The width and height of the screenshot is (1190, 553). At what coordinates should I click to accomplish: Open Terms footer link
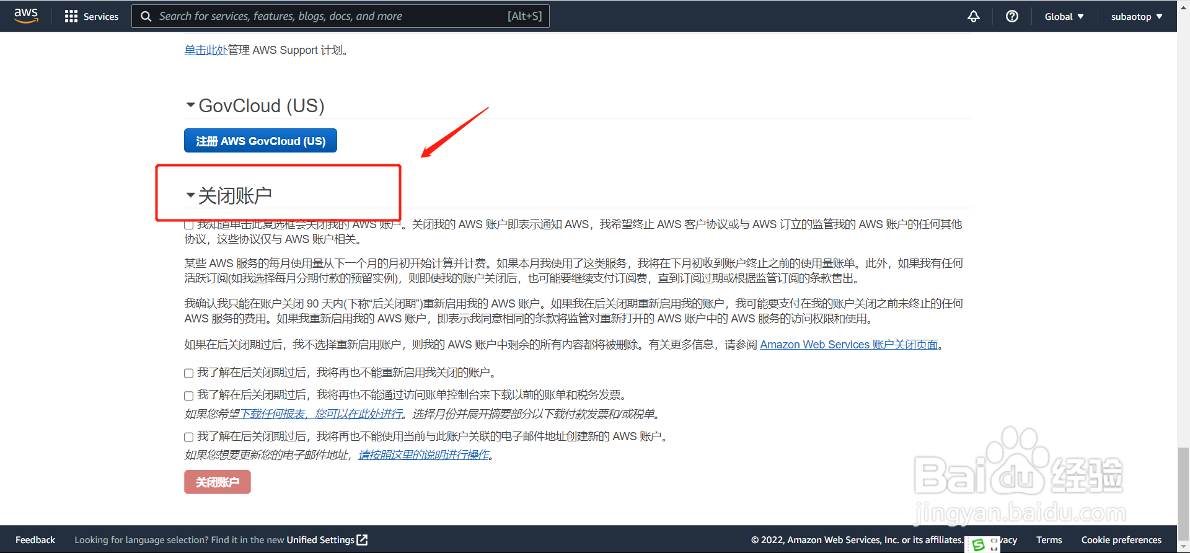click(x=1049, y=540)
